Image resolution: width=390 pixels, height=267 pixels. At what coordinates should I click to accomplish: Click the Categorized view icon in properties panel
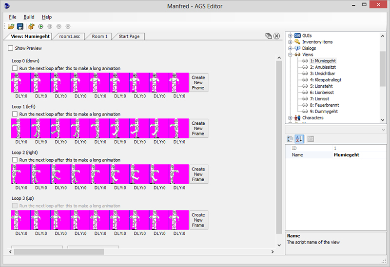[290, 139]
